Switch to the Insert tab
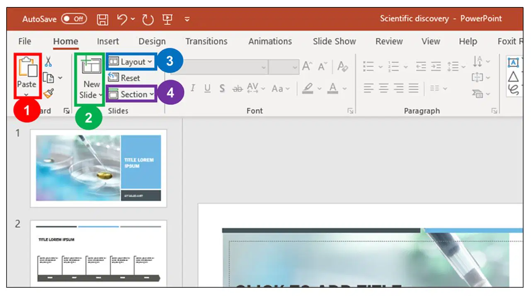Image resolution: width=531 pixels, height=296 pixels. click(108, 41)
